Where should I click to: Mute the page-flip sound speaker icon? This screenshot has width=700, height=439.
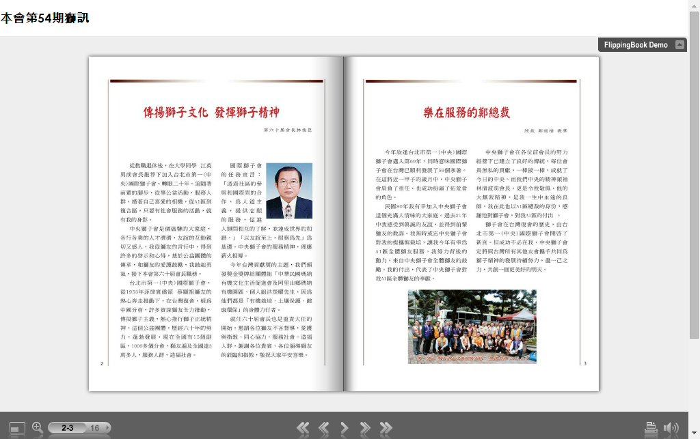671,428
